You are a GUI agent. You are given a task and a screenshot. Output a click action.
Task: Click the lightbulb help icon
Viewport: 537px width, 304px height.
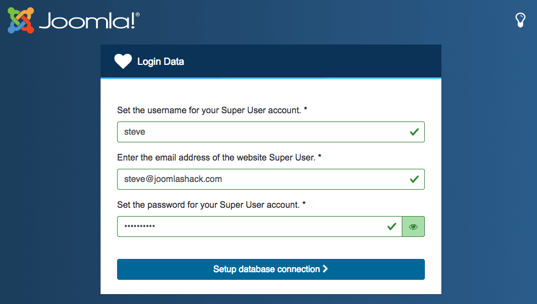coord(520,20)
